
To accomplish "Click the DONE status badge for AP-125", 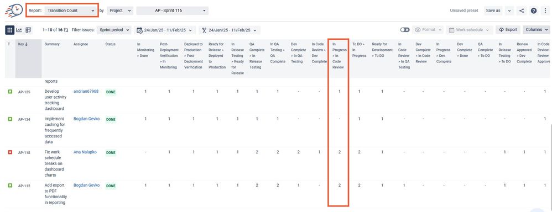I will 111,92.
